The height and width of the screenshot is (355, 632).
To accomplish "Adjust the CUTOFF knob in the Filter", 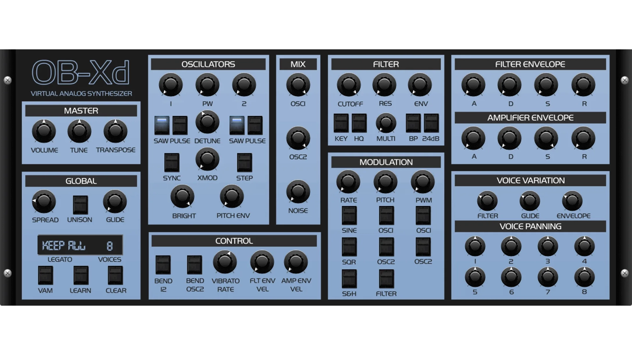I will click(x=350, y=85).
